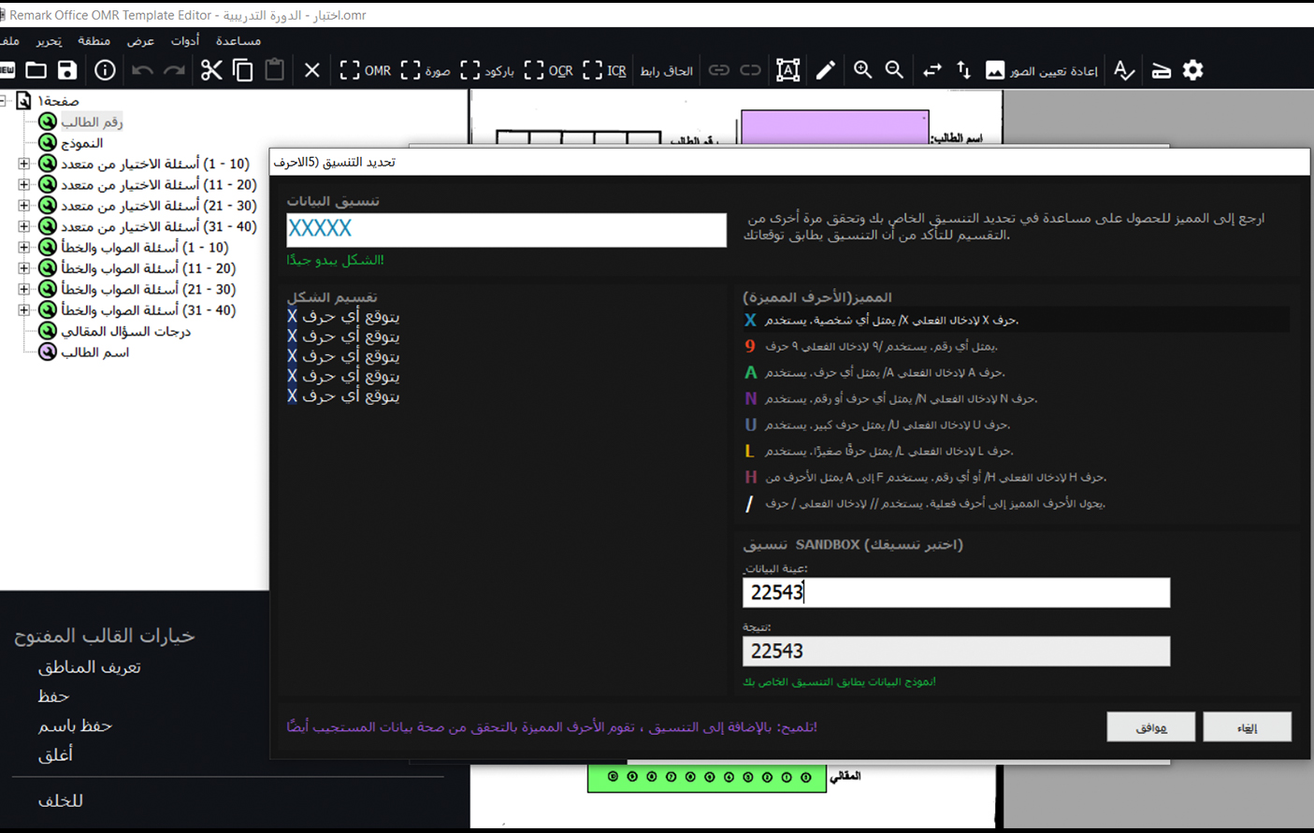Select the Cut scissors icon
This screenshot has width=1314, height=833.
click(211, 70)
